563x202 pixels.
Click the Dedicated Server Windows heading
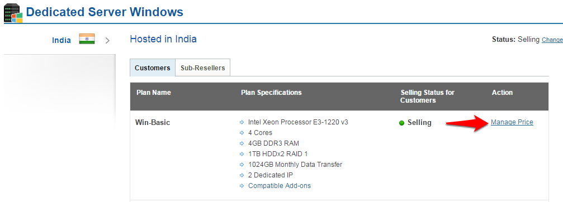click(105, 12)
